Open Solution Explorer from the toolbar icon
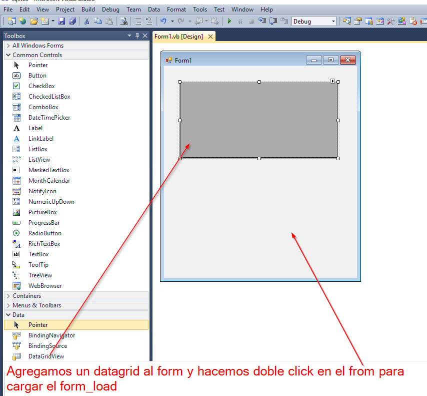This screenshot has height=396, width=427. point(347,21)
